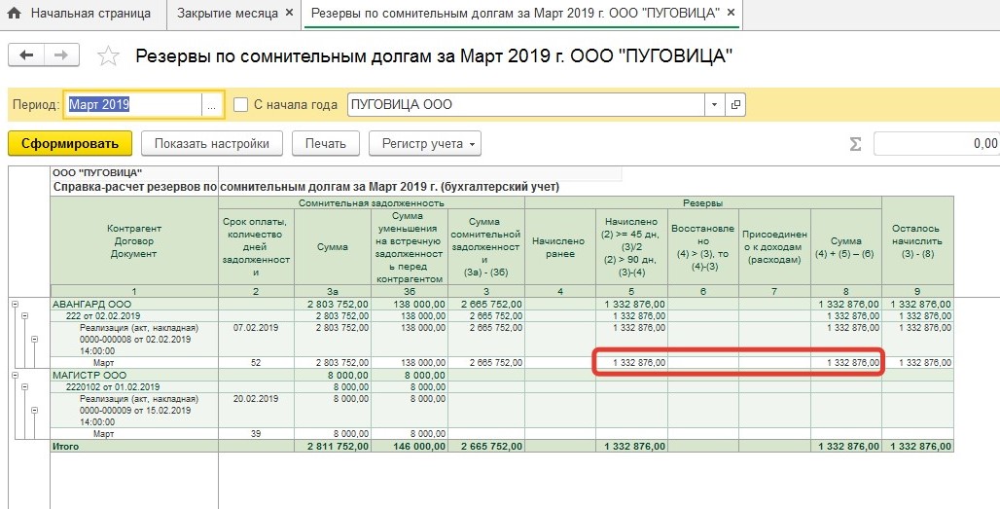Viewport: 1000px width, 509px height.
Task: Click the Показать настройки button
Action: [211, 144]
